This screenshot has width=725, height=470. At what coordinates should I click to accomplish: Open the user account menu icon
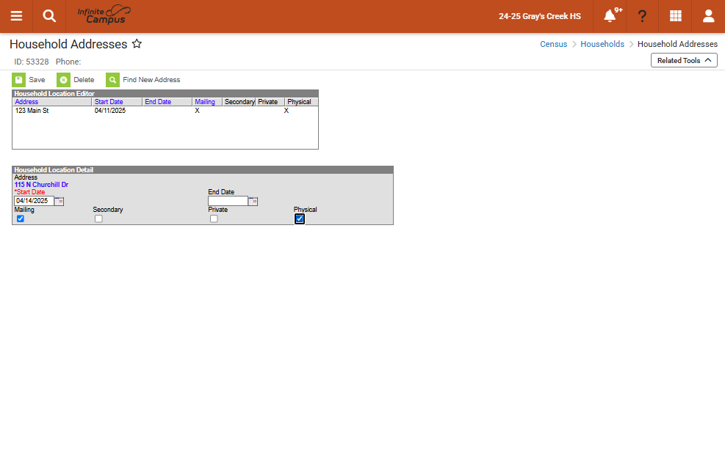[x=708, y=16]
